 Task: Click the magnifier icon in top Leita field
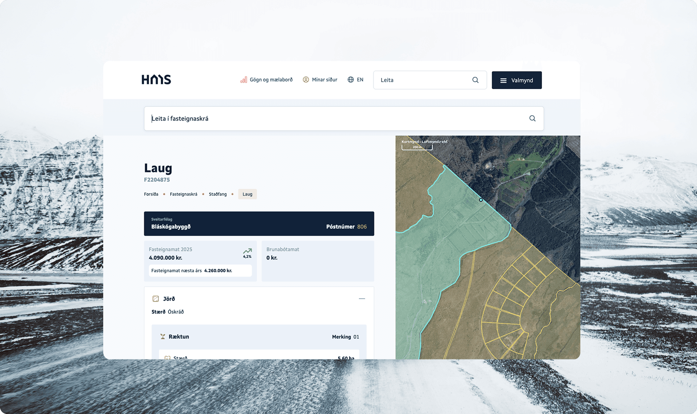click(475, 80)
